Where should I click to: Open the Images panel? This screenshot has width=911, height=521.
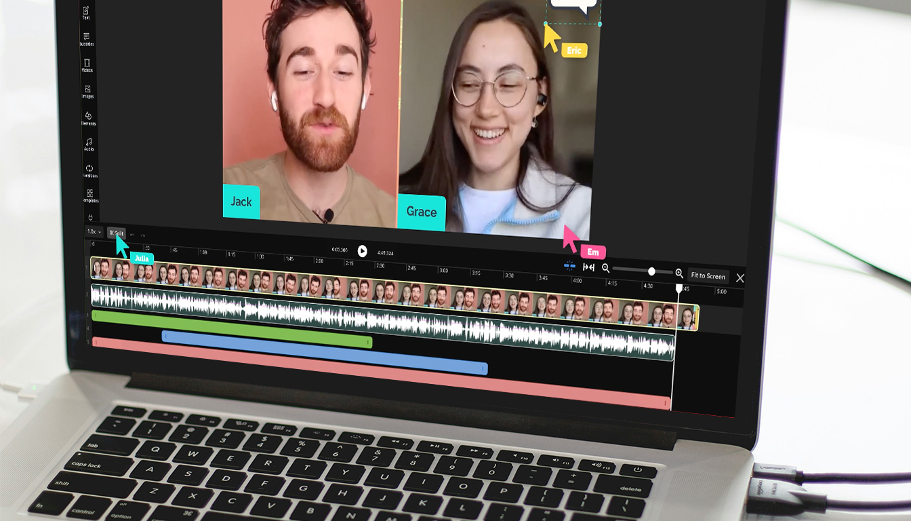87,88
